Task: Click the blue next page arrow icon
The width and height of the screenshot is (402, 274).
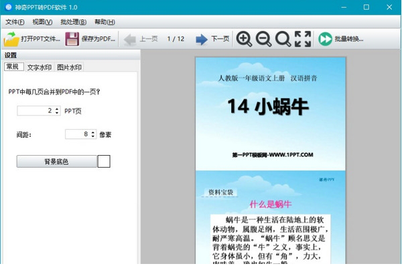Action: tap(202, 39)
